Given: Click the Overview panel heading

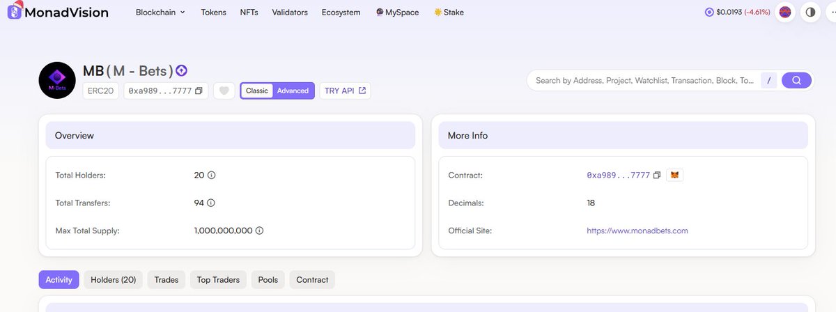Looking at the screenshot, I should pyautogui.click(x=75, y=135).
